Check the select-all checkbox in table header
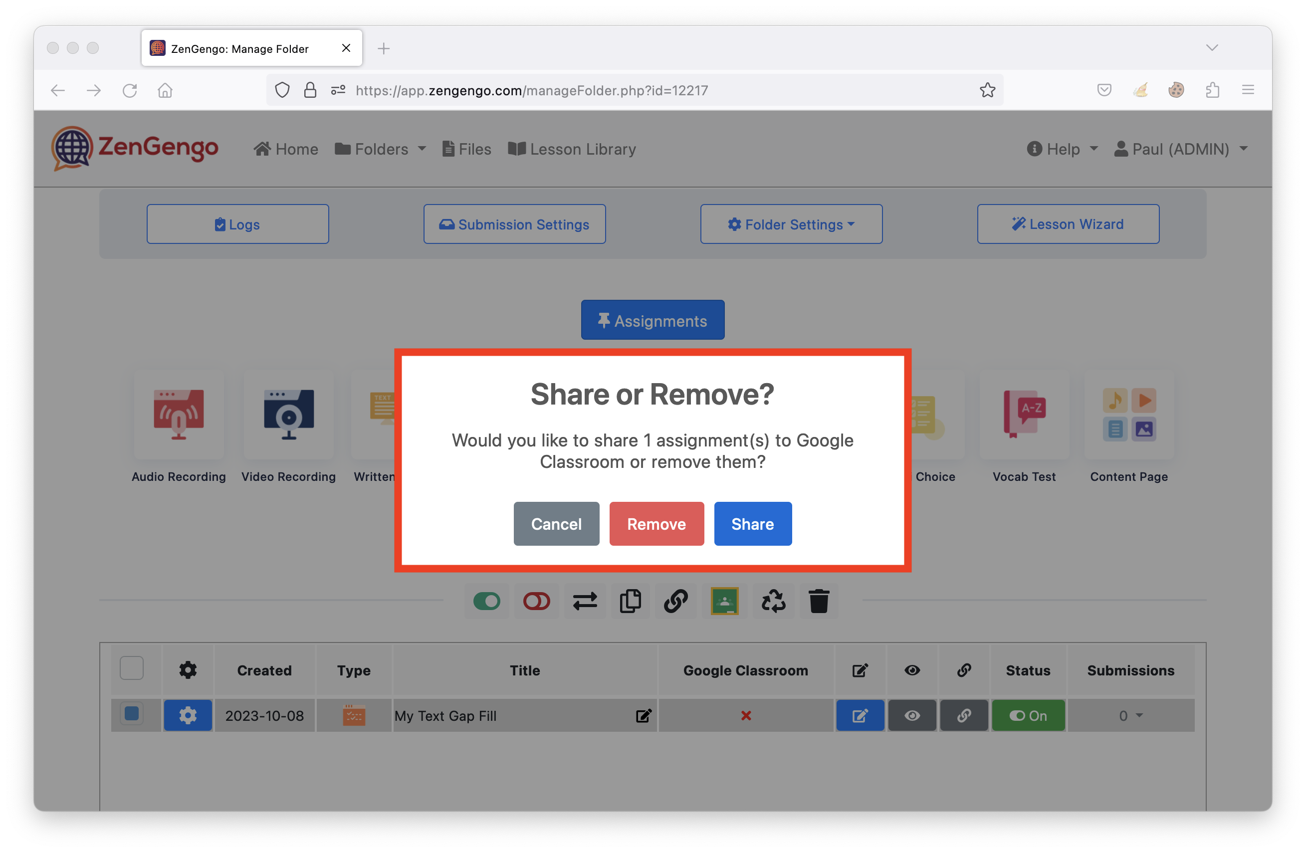This screenshot has width=1306, height=853. point(132,669)
